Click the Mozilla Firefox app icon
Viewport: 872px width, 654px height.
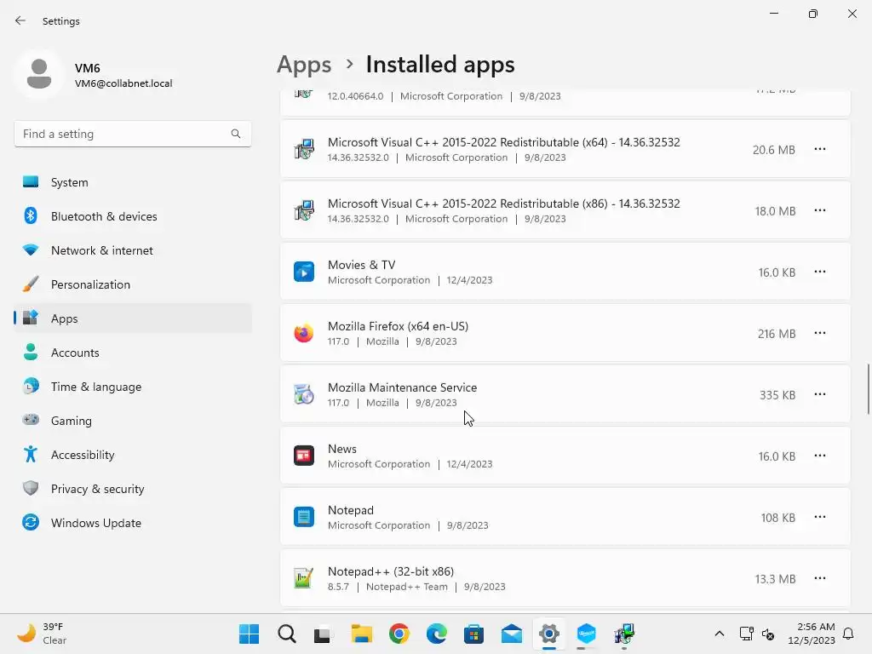click(304, 333)
